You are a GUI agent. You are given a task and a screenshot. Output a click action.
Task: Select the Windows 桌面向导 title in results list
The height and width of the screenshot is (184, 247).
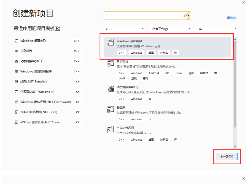point(129,41)
